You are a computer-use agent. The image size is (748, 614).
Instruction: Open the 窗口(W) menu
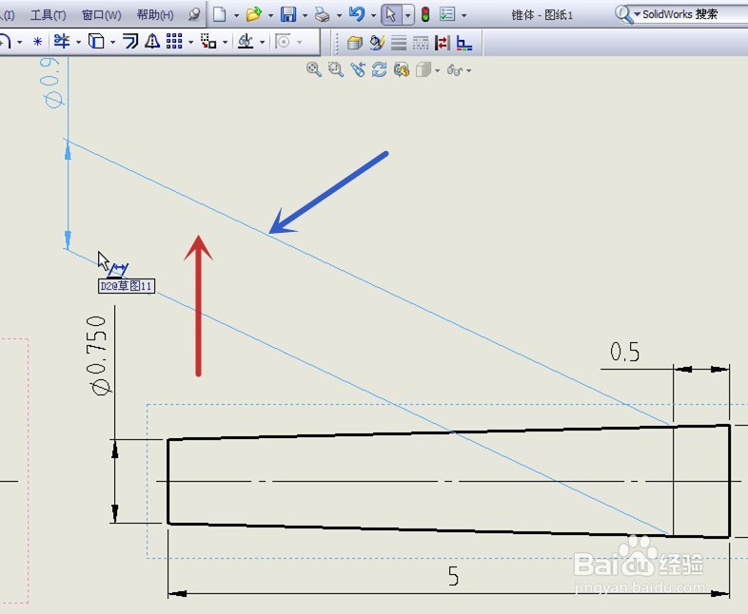[x=102, y=15]
